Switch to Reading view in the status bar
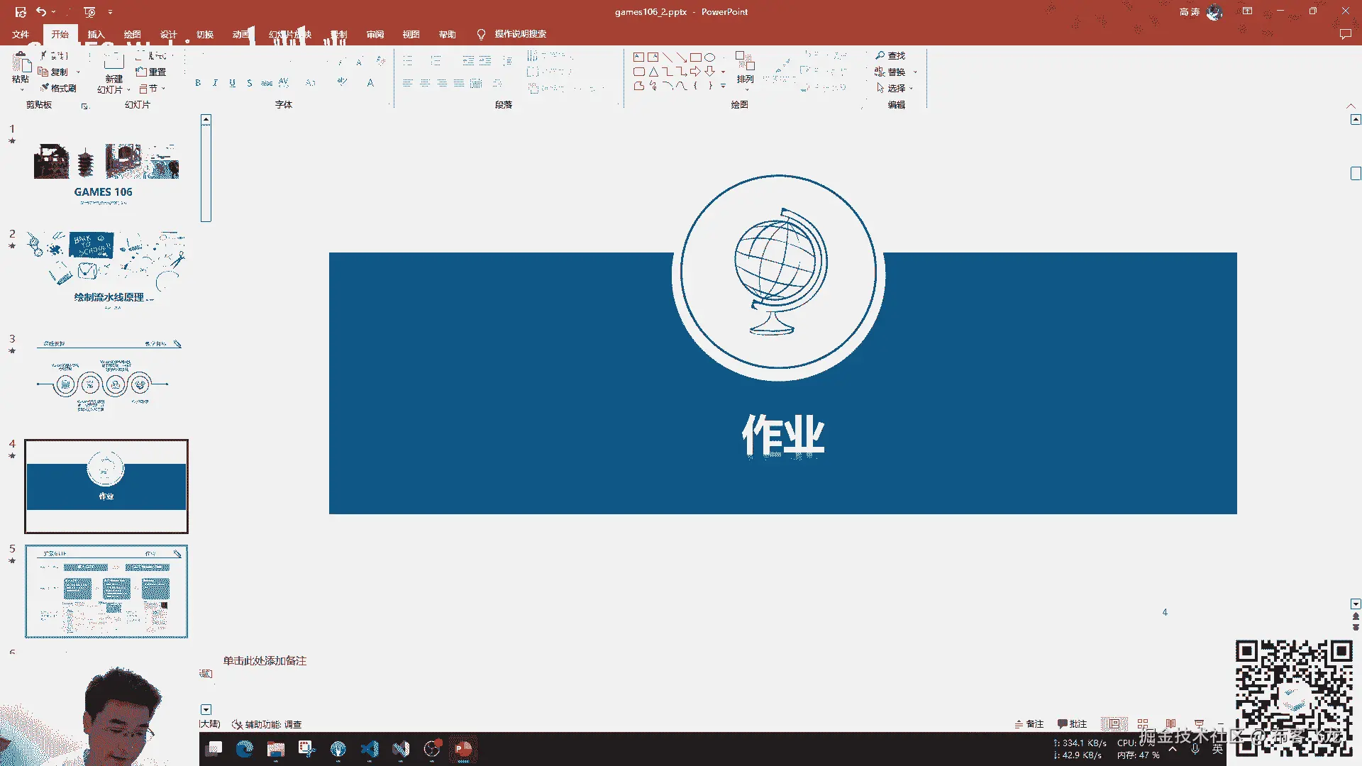1362x766 pixels. [x=1170, y=724]
